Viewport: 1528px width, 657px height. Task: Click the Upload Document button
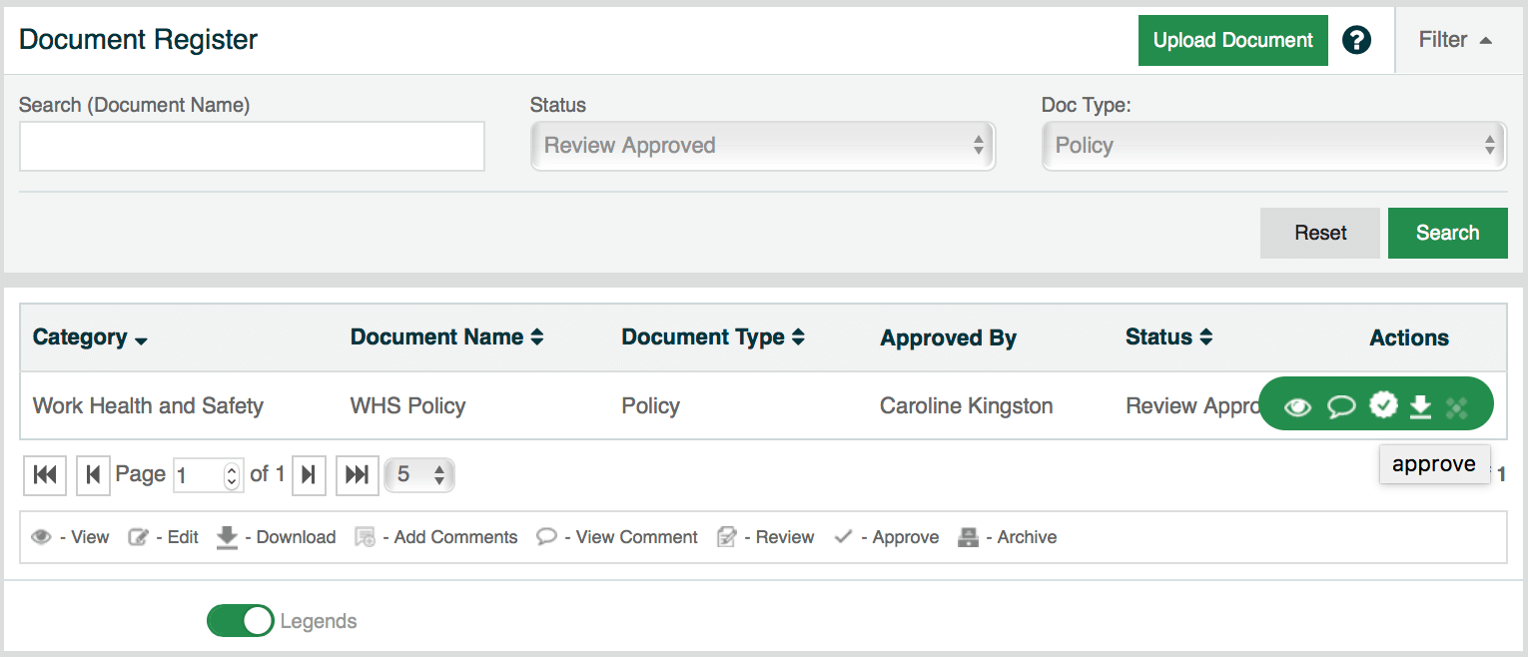pos(1232,40)
